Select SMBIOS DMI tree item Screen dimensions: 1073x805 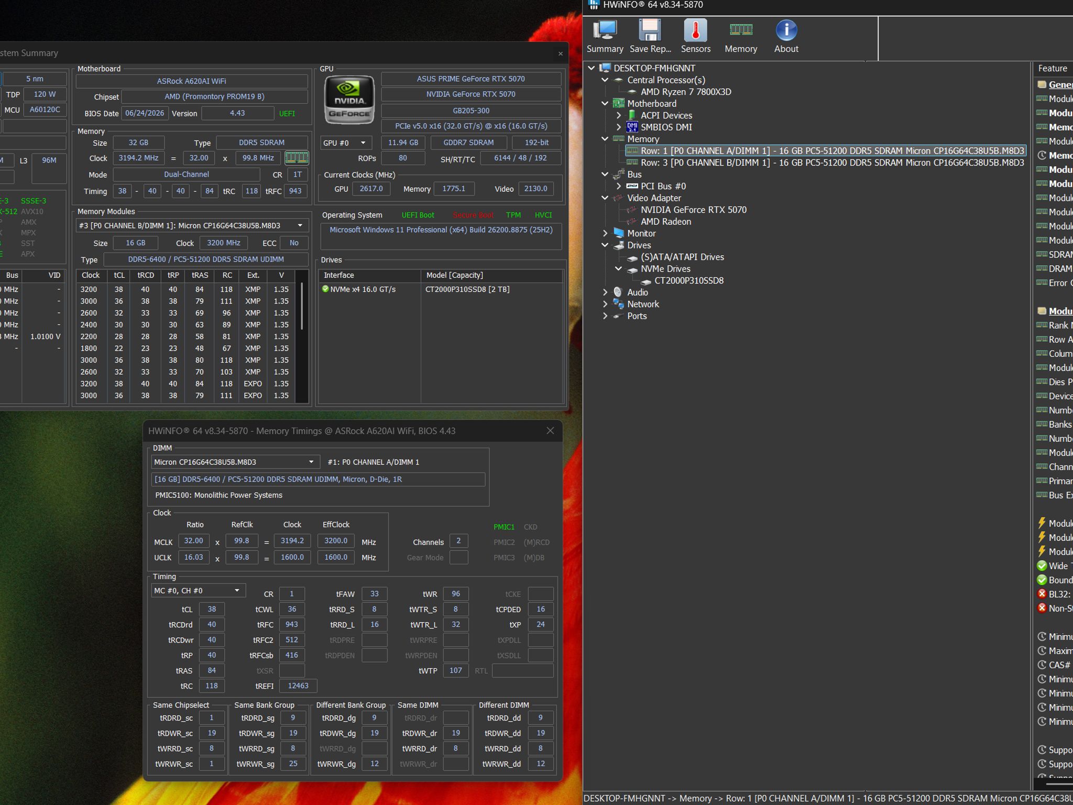666,127
